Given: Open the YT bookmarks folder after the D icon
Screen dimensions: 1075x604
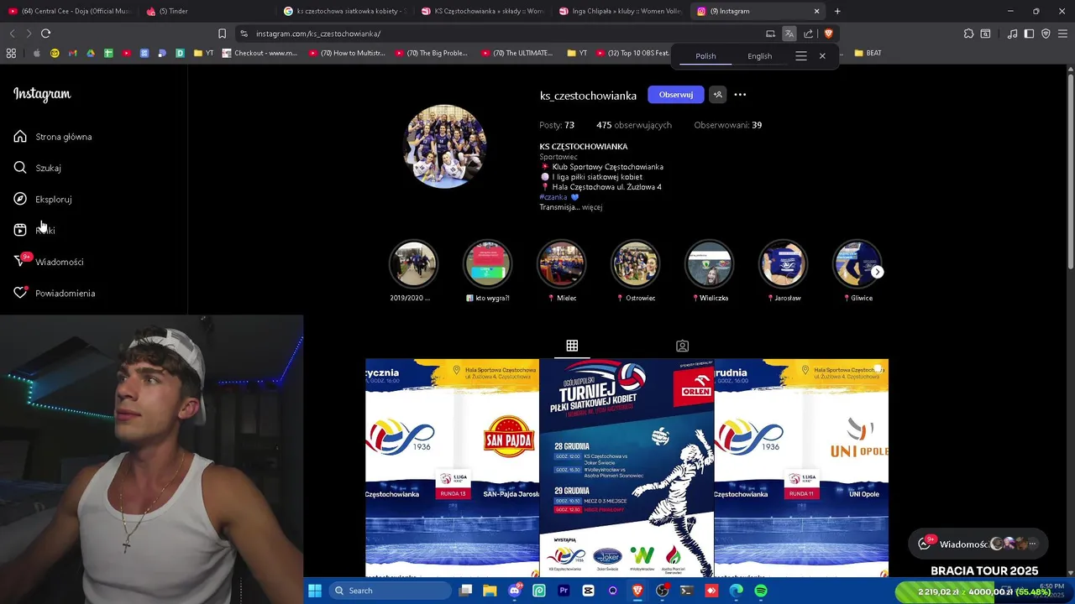Looking at the screenshot, I should click(203, 53).
